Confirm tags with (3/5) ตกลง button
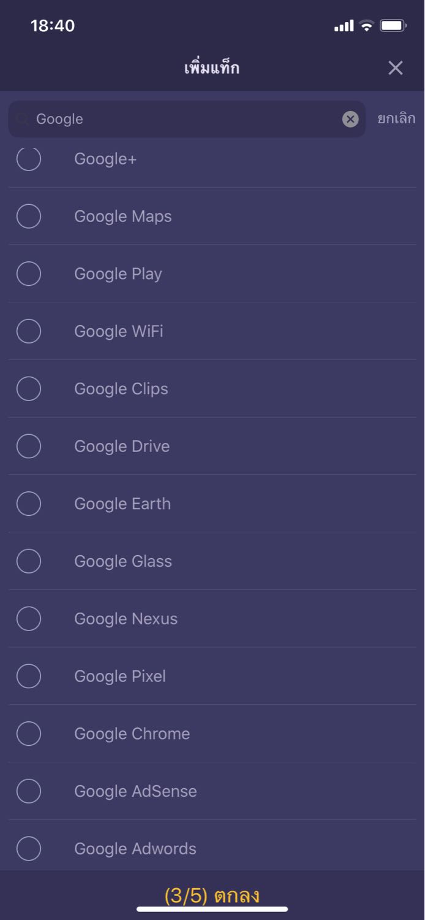Screen dimensions: 425x920 pos(212,895)
